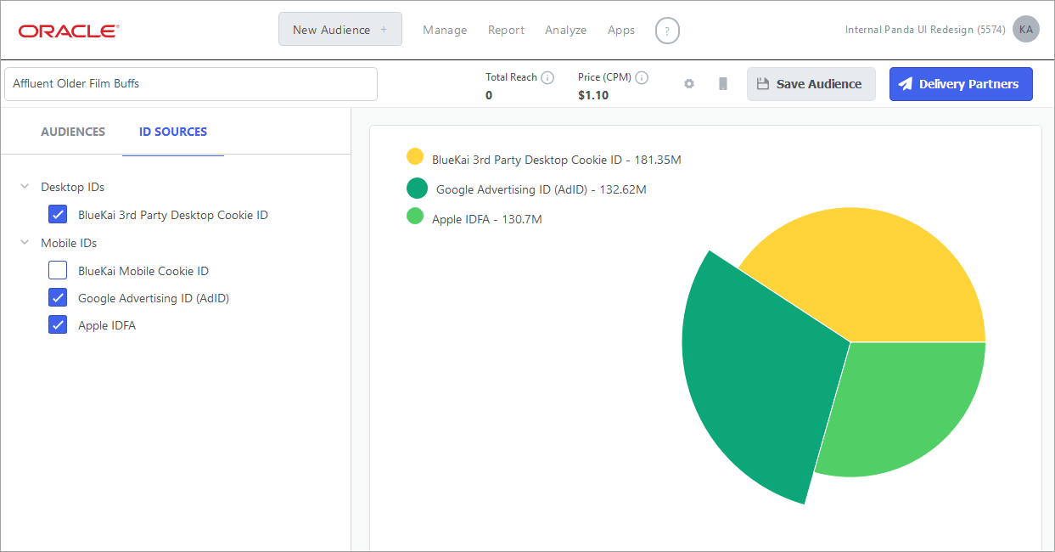
Task: Open the settings gear icon
Action: (689, 84)
